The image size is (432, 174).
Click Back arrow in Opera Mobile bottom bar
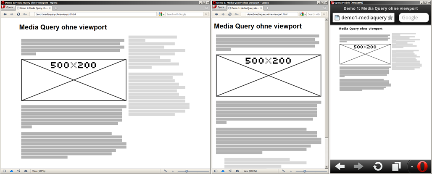[340, 166]
